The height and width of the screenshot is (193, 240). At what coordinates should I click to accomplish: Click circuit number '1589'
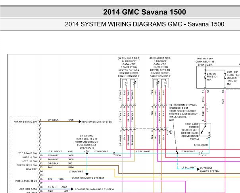[x=61, y=179]
